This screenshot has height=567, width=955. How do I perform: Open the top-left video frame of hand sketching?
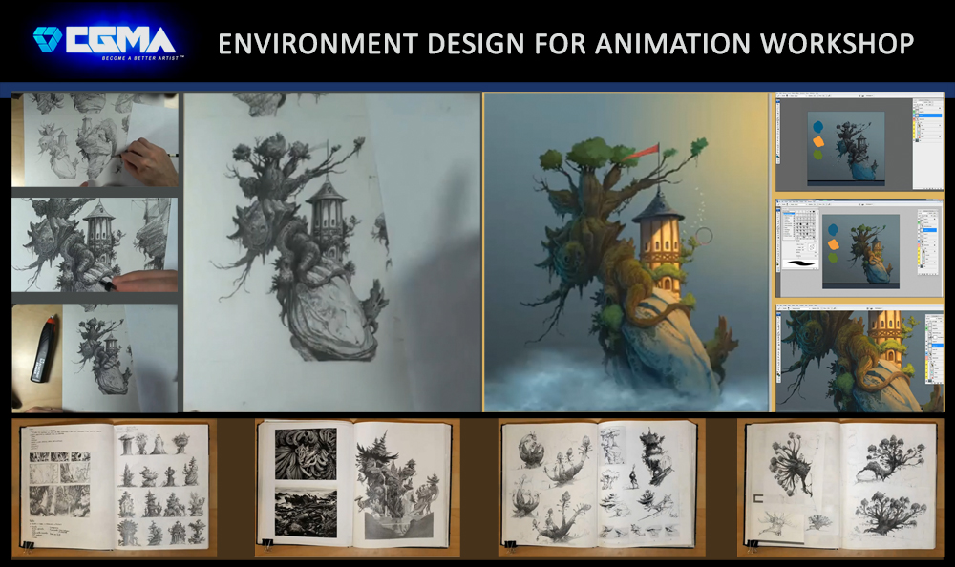(x=95, y=139)
